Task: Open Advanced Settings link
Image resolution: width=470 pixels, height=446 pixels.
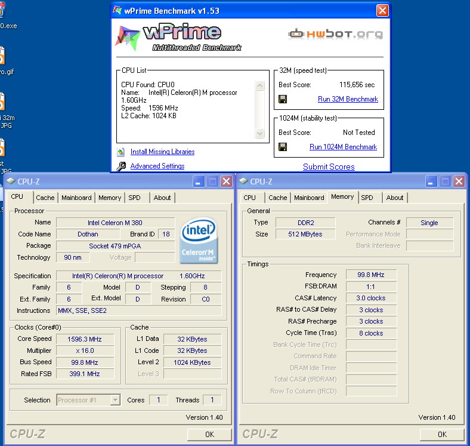Action: tap(157, 166)
